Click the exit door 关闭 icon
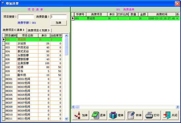This screenshot has width=181, height=123. coord(167,115)
